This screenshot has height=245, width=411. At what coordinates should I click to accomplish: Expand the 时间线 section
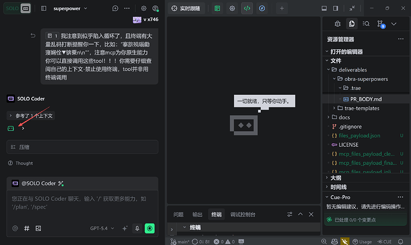[338, 187]
